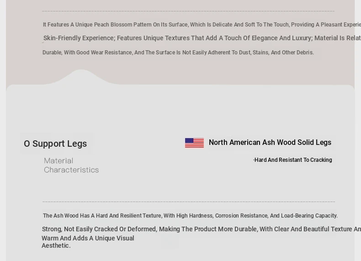This screenshot has height=261, width=361.
Task: Click the Skin-Friendly Experience text line
Action: (201, 38)
